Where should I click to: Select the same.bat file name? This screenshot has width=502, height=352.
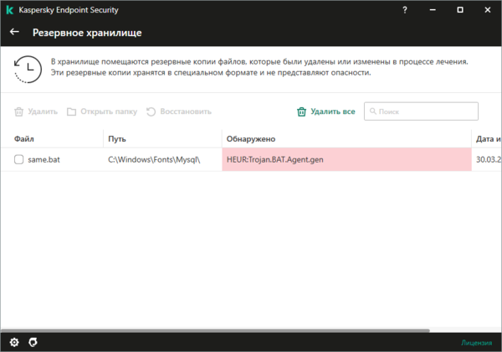coord(44,159)
